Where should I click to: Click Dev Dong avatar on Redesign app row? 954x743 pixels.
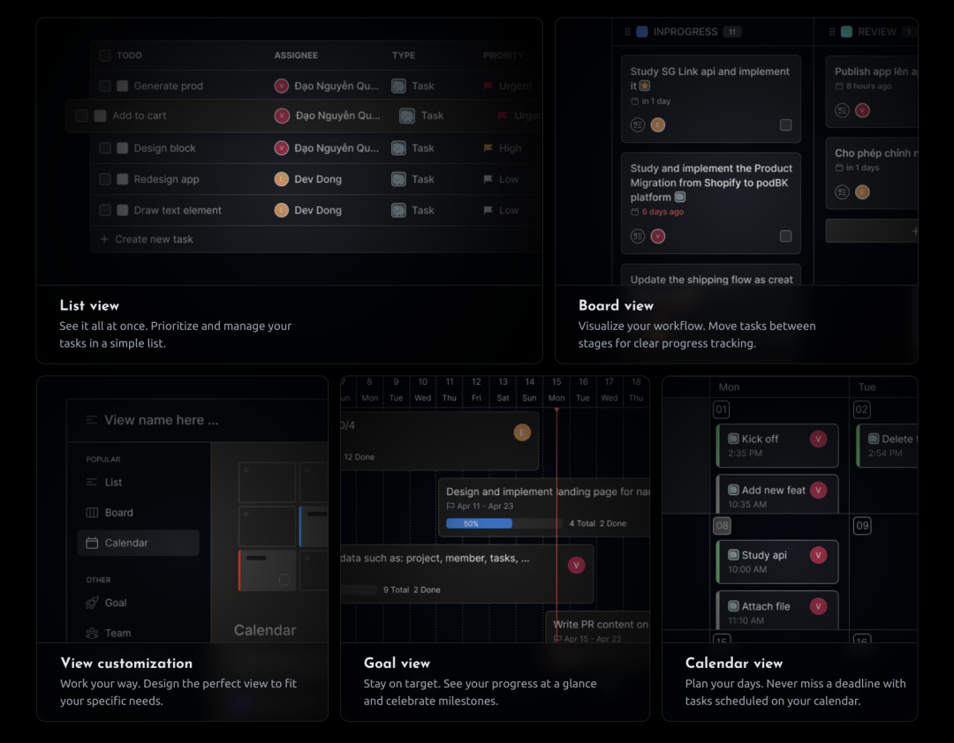[281, 179]
